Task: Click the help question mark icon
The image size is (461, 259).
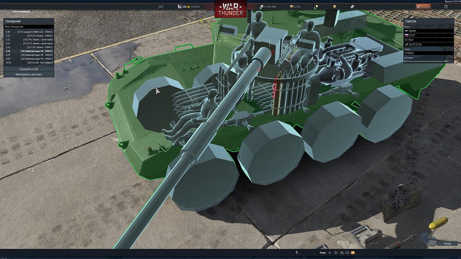Action: pos(446,7)
